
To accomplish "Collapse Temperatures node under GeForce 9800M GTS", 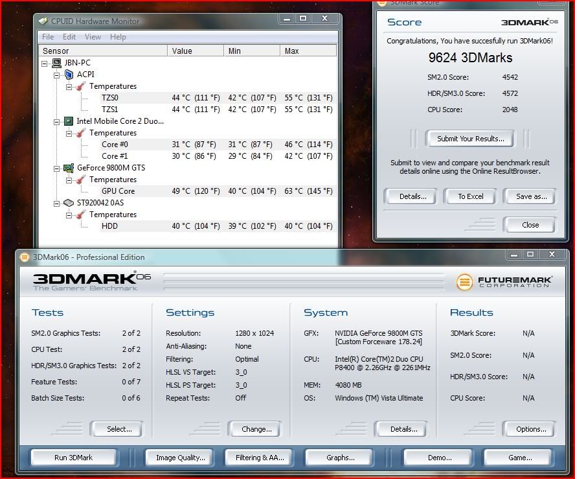I will pos(69,180).
